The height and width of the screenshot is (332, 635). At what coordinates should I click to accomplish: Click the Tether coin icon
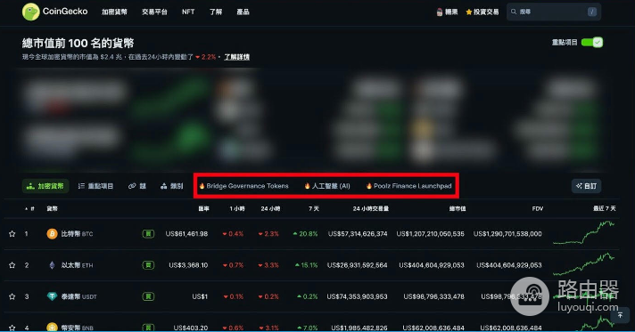[x=52, y=296]
